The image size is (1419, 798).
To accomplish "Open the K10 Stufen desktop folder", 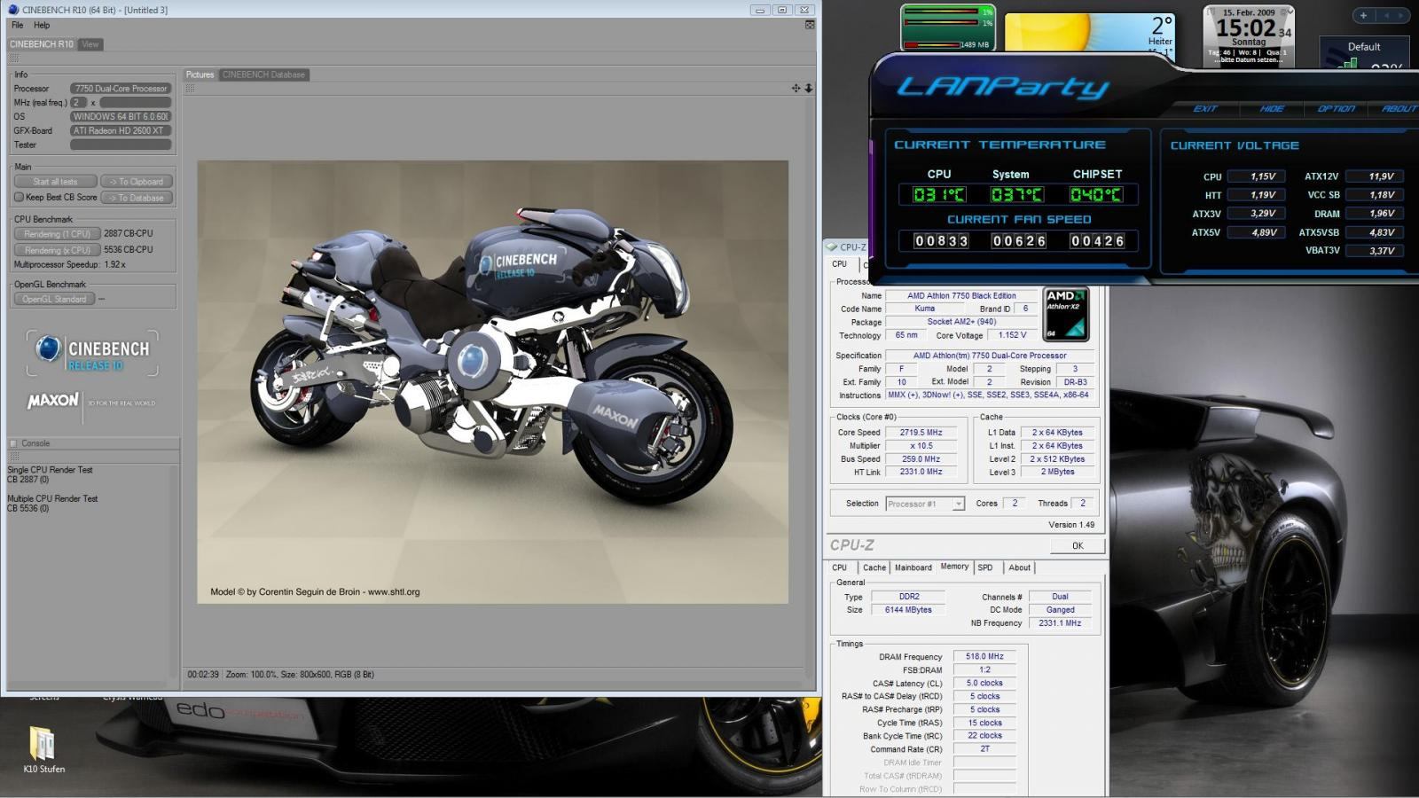I will click(x=43, y=750).
